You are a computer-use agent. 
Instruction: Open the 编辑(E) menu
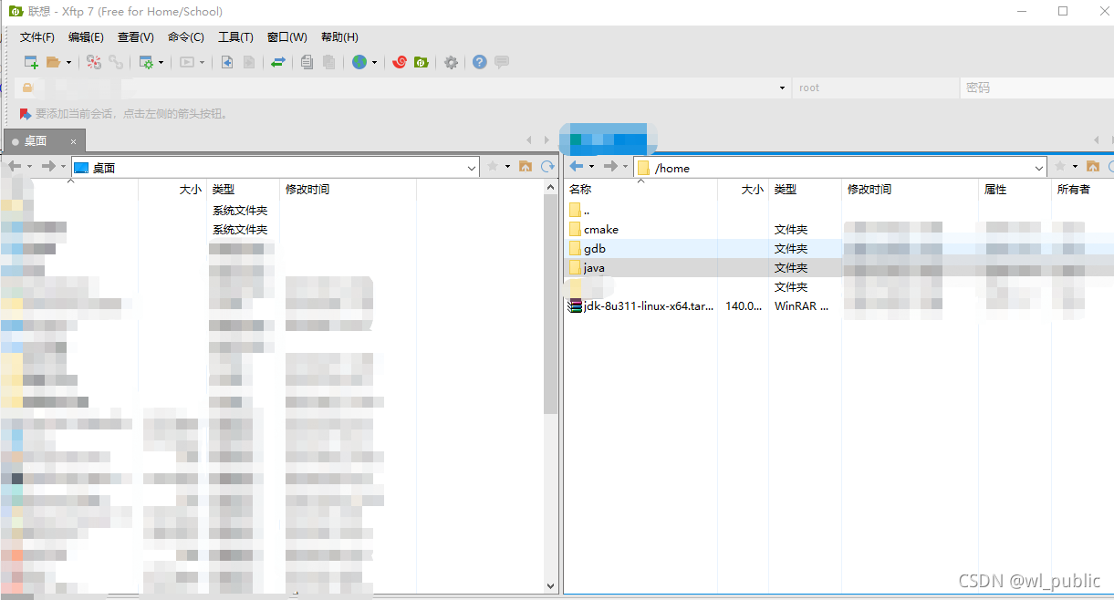86,37
